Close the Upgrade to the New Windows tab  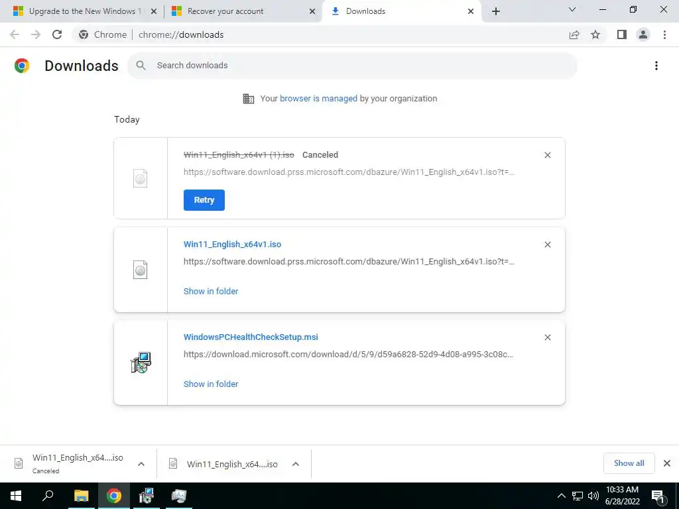pyautogui.click(x=154, y=11)
